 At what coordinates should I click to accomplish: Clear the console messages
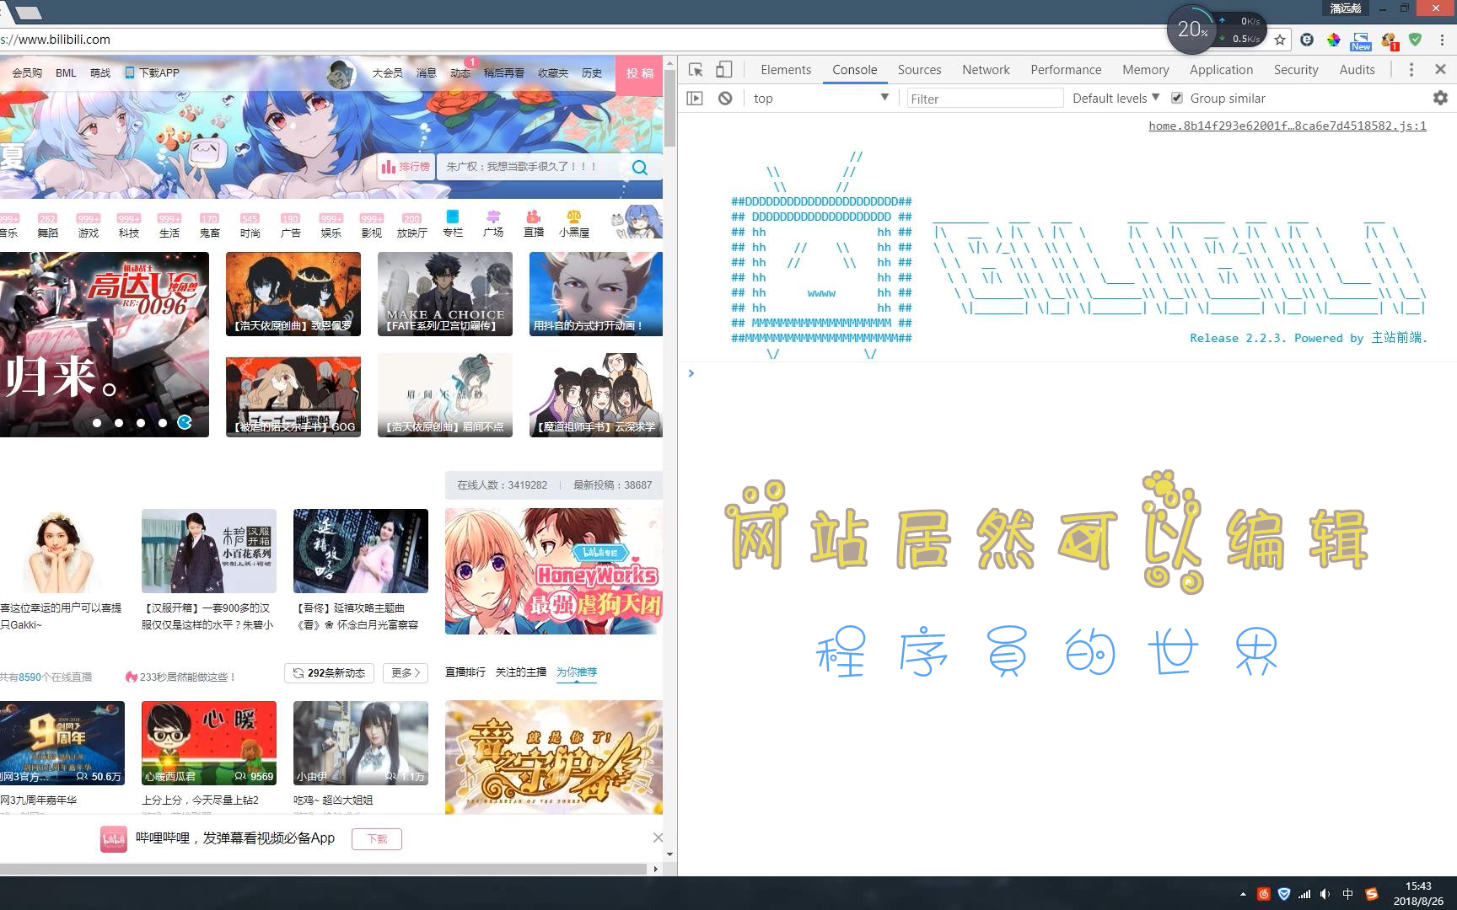tap(725, 98)
